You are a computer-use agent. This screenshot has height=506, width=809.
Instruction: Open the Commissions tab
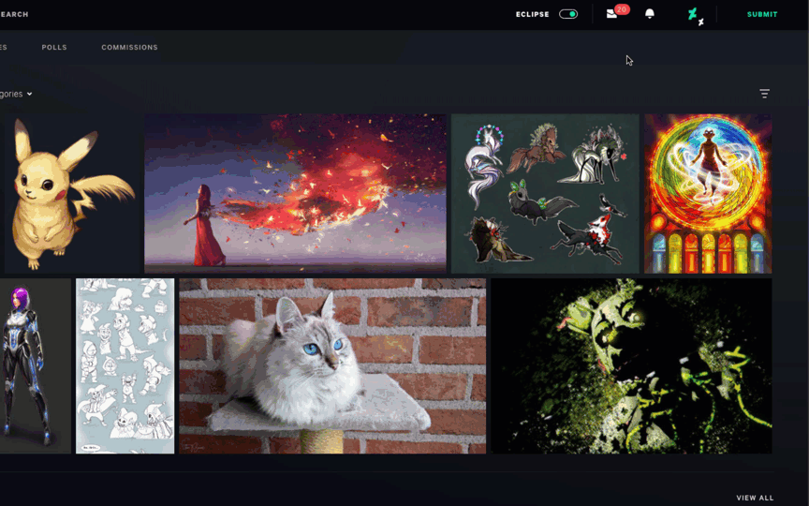pos(129,47)
